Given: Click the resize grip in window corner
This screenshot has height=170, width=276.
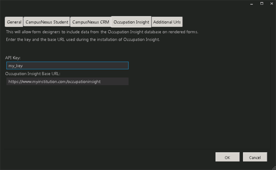Looking at the screenshot, I should [x=274, y=168].
